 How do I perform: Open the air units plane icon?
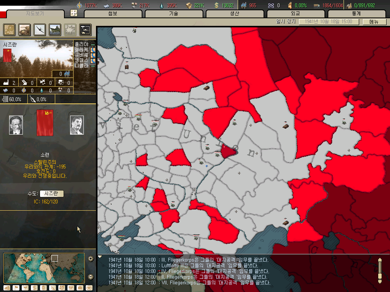[40, 30]
